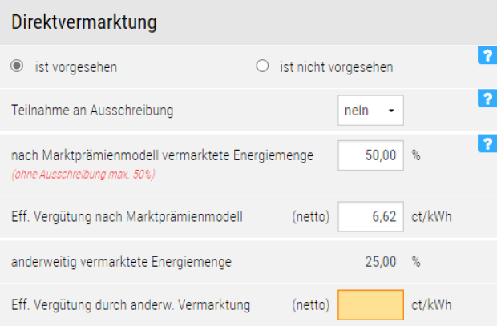Open help for the Direktvermarktung radio options
The height and width of the screenshot is (326, 497).
point(487,55)
